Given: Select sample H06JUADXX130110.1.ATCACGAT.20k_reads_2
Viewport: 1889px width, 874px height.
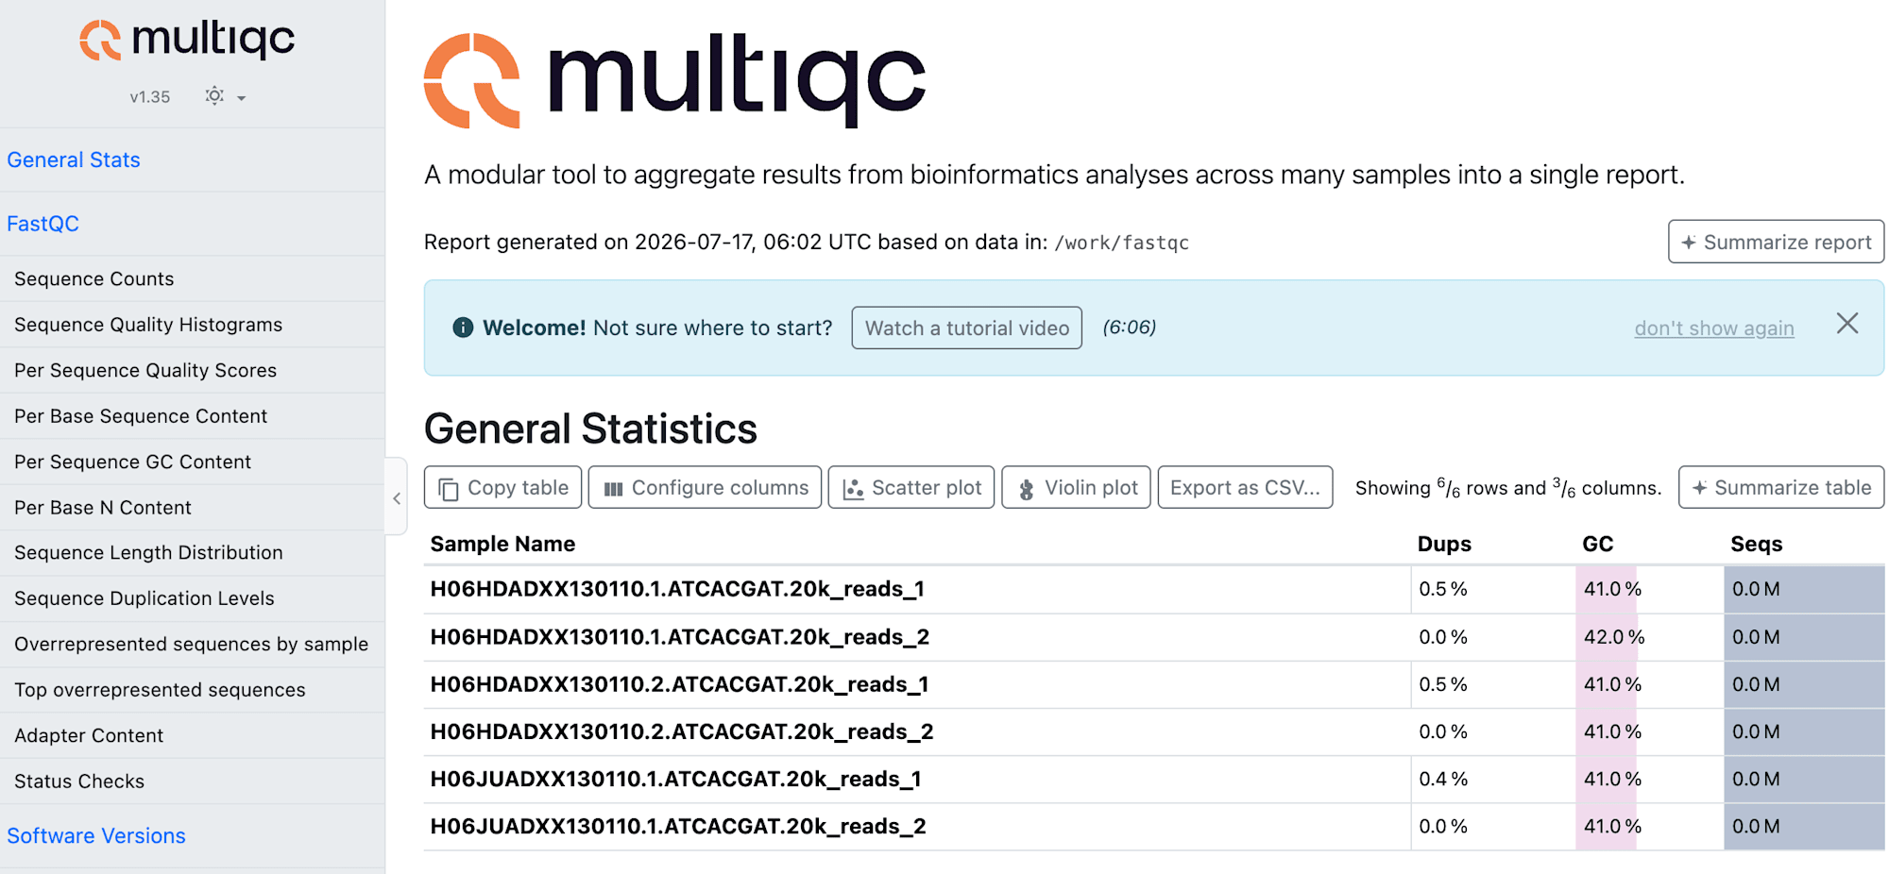Looking at the screenshot, I should [678, 826].
